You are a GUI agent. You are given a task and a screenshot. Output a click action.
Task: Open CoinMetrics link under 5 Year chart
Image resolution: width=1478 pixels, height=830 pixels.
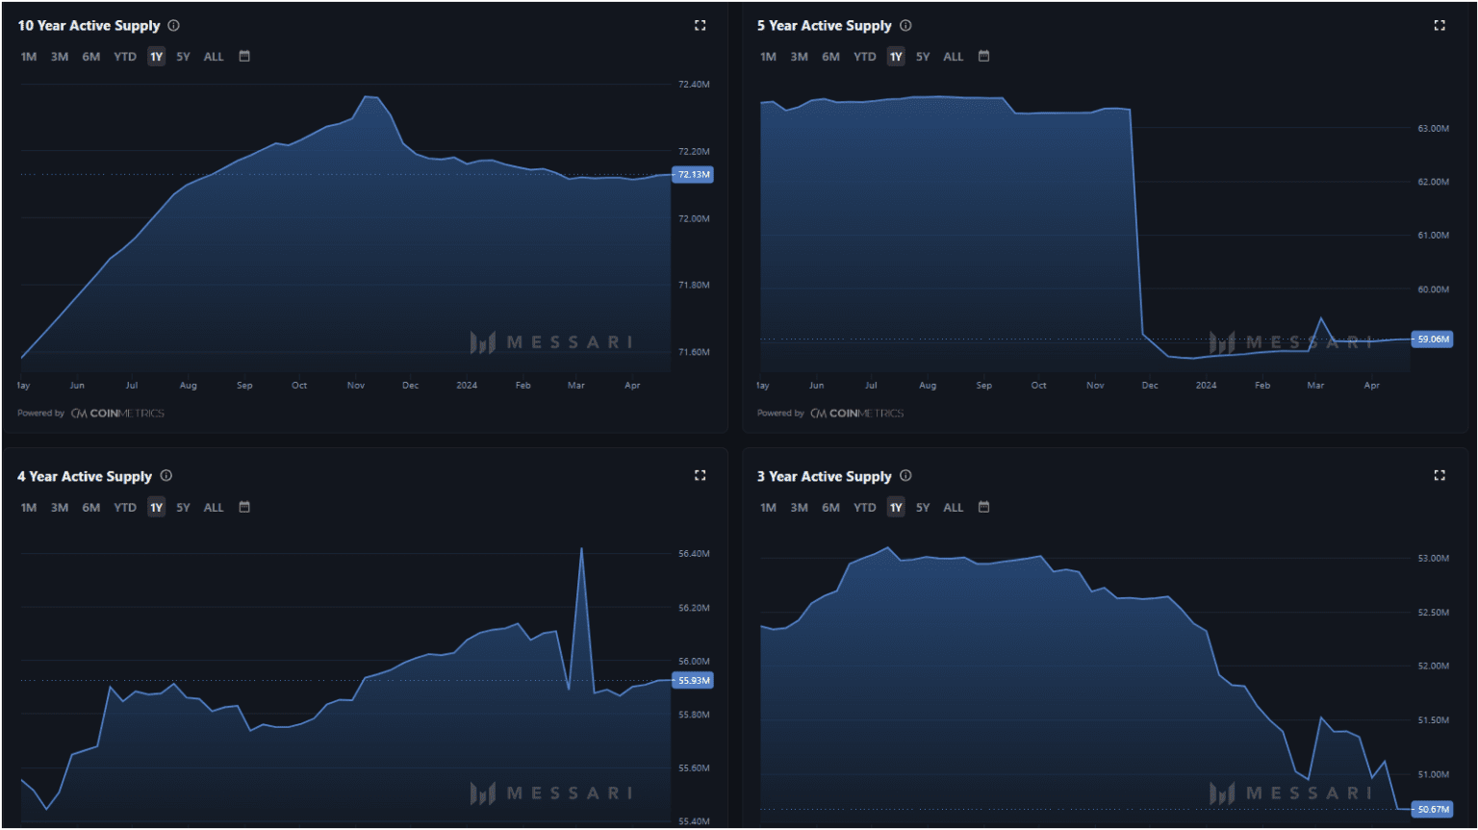point(856,414)
